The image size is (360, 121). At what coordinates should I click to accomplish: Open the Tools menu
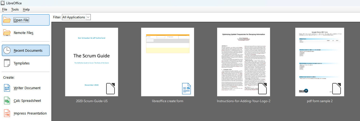[x=15, y=9]
